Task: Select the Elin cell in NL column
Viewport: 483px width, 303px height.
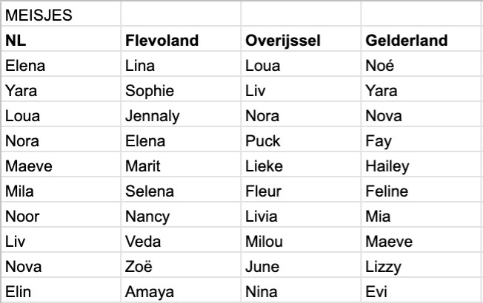Action: coord(61,290)
